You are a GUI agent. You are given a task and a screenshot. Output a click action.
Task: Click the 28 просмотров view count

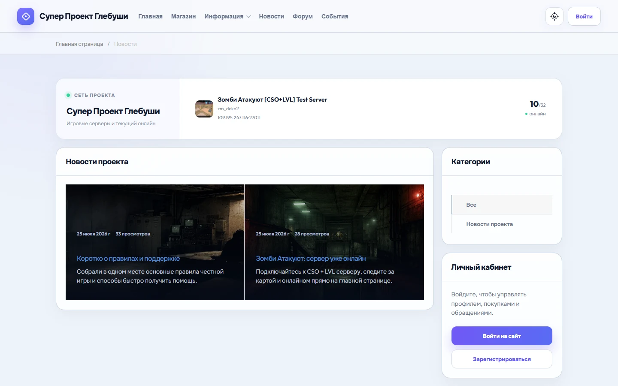[312, 234]
